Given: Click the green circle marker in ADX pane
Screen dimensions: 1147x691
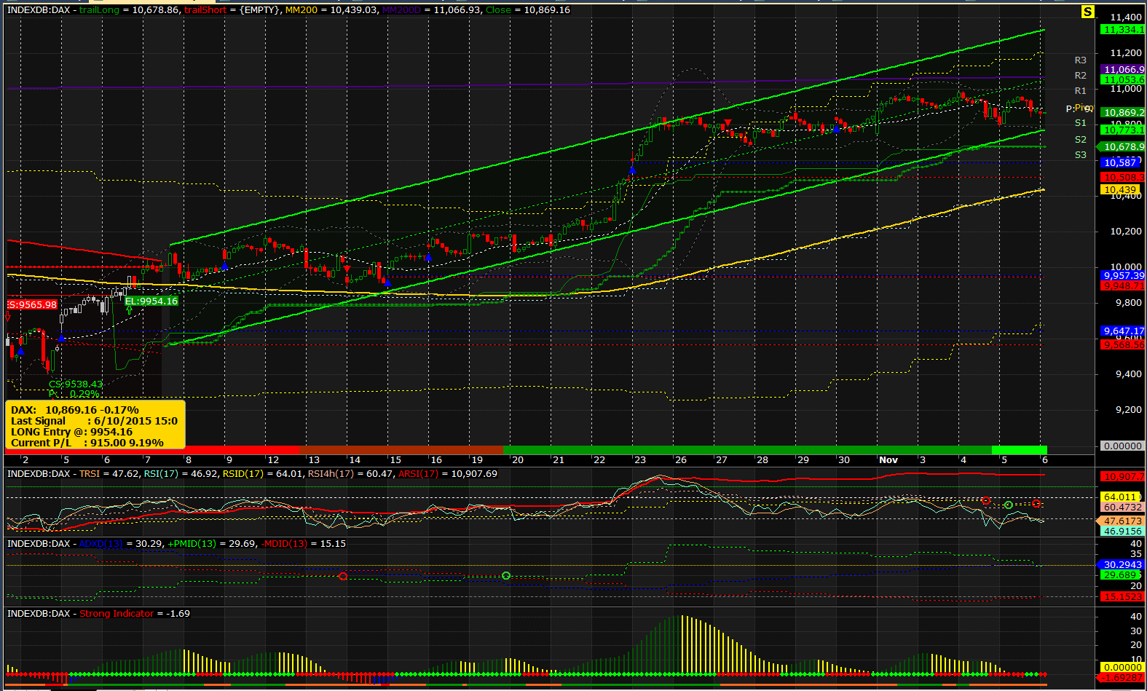Looking at the screenshot, I should 506,576.
